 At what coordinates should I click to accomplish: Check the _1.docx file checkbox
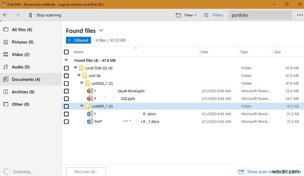66,122
